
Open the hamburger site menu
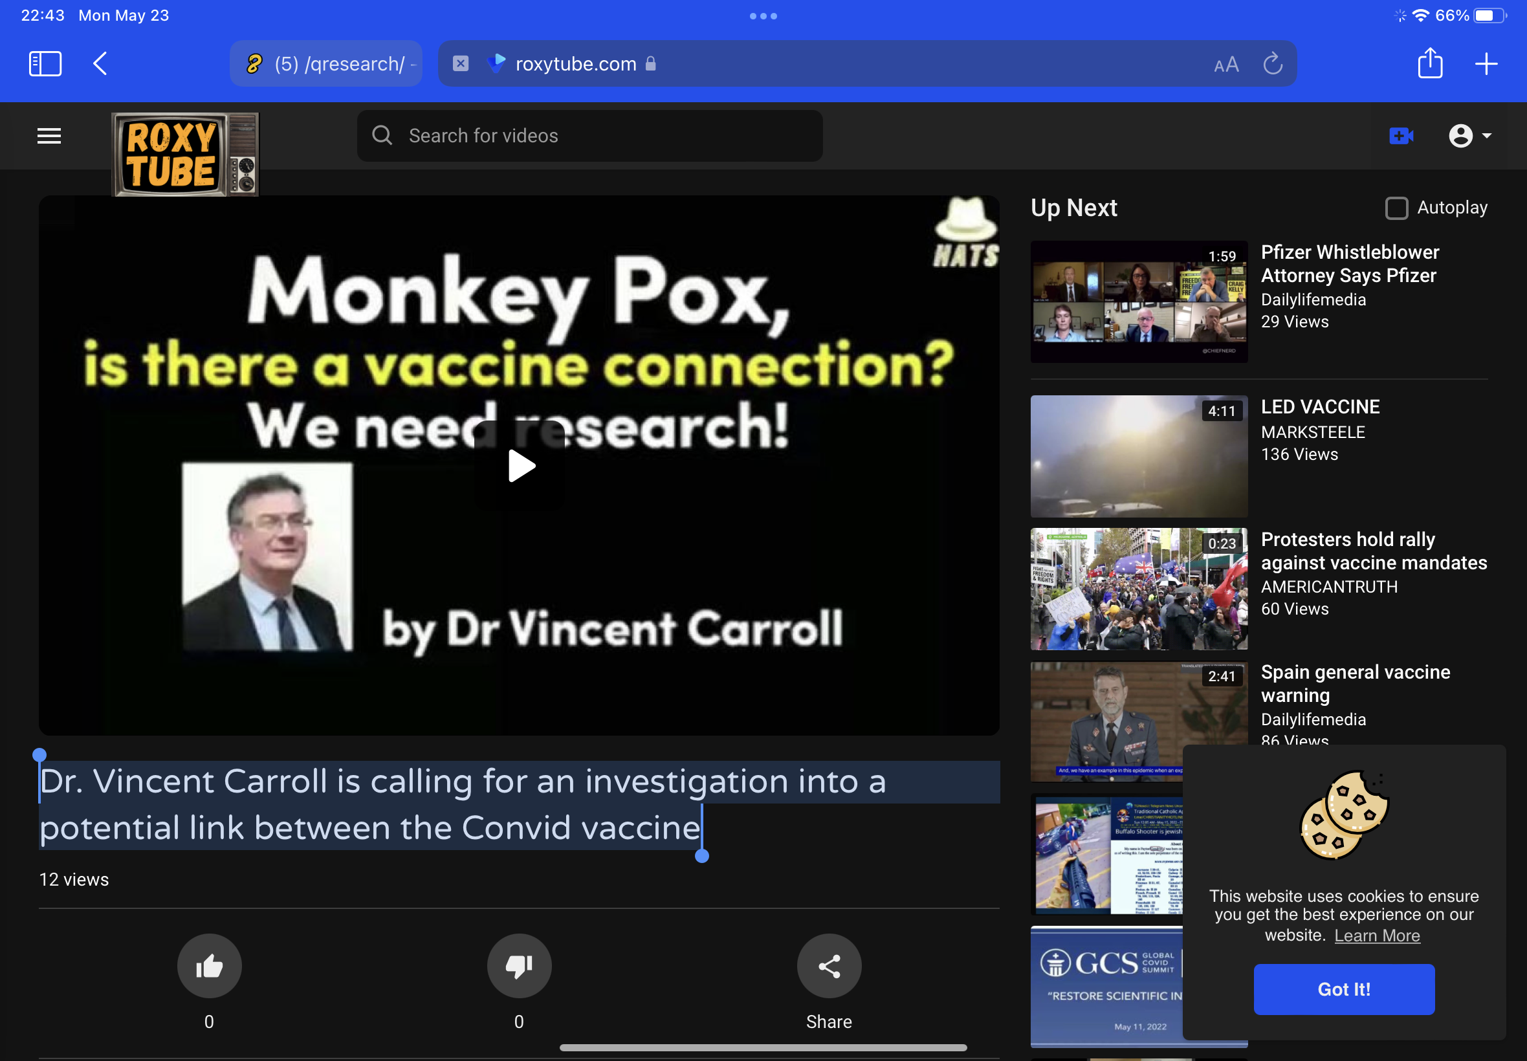(49, 136)
